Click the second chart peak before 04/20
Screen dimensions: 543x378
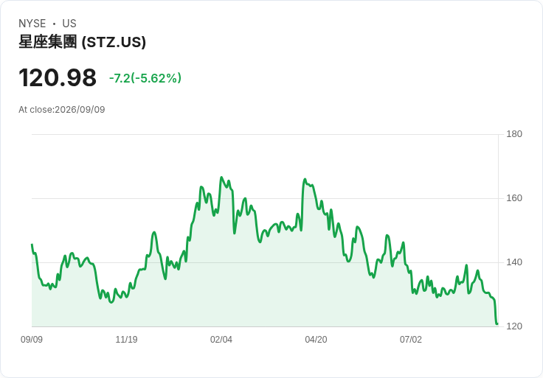(305, 179)
